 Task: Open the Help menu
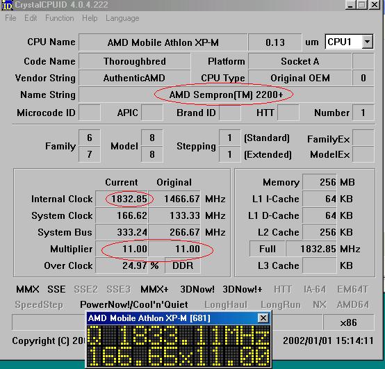click(90, 18)
